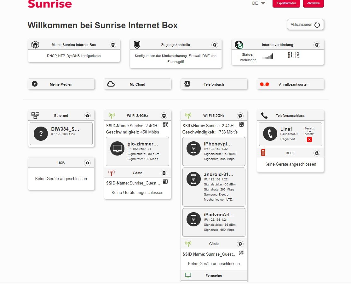Open the DECT settings gear
Image resolution: width=351 pixels, height=284 pixels.
click(317, 153)
